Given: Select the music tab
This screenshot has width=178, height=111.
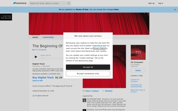Looking at the screenshot, I should (35, 37).
